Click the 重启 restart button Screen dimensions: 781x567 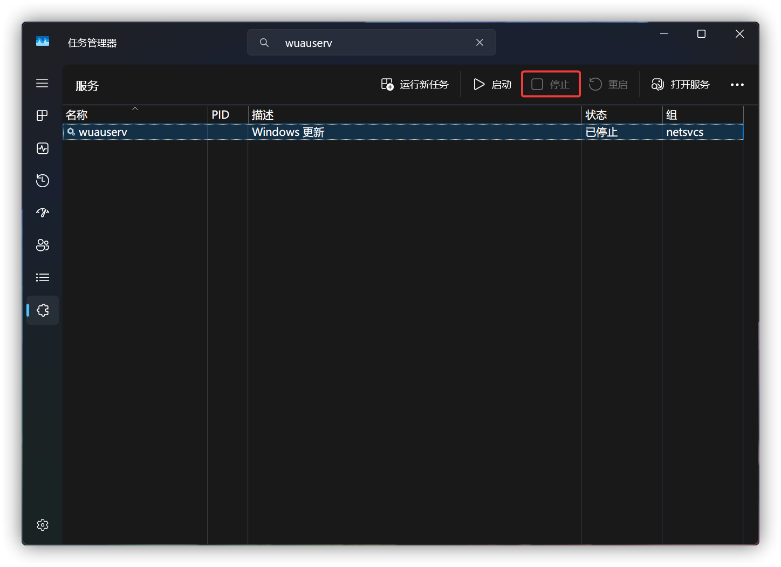point(608,85)
